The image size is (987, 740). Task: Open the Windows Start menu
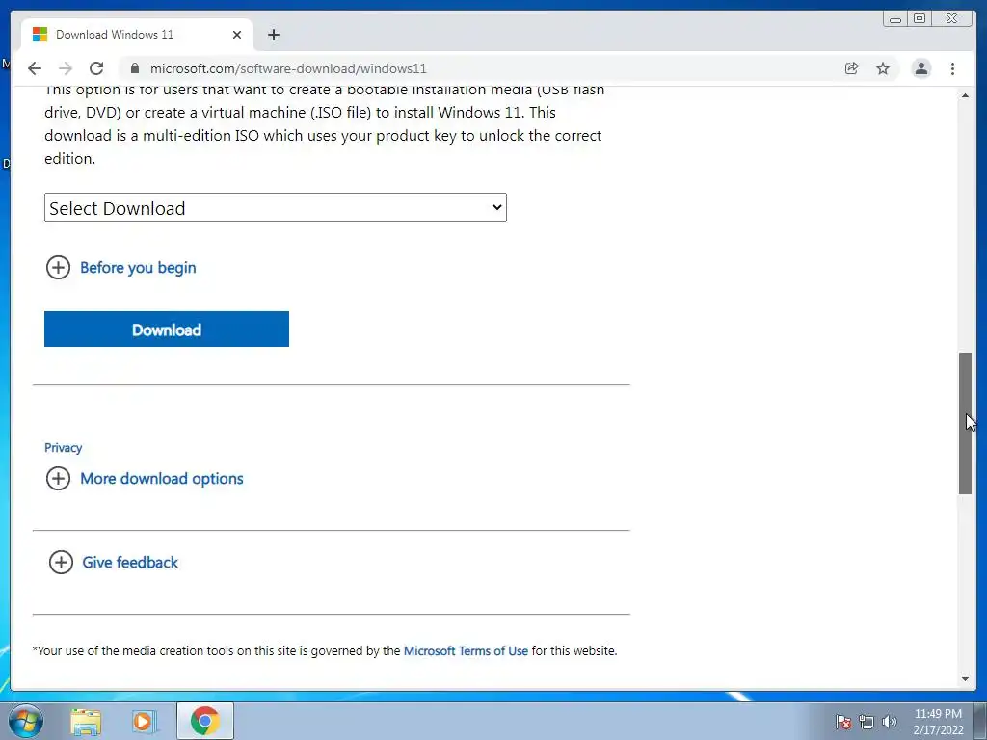pos(25,721)
